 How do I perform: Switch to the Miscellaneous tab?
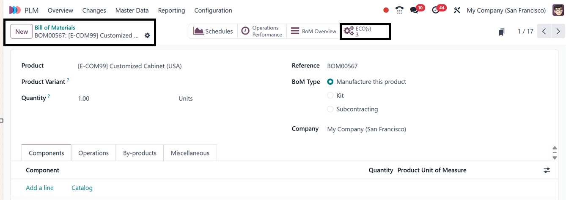(190, 153)
